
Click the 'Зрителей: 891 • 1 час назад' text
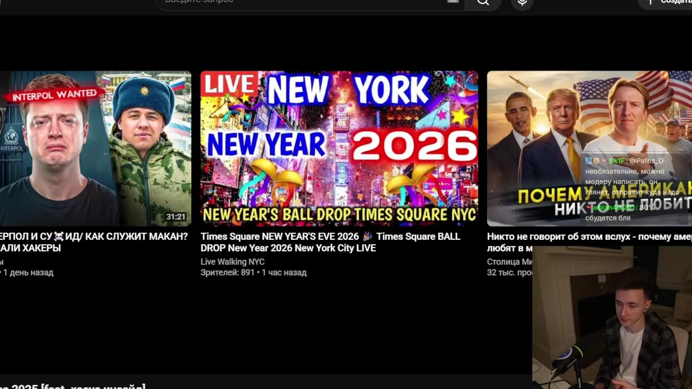tap(254, 272)
